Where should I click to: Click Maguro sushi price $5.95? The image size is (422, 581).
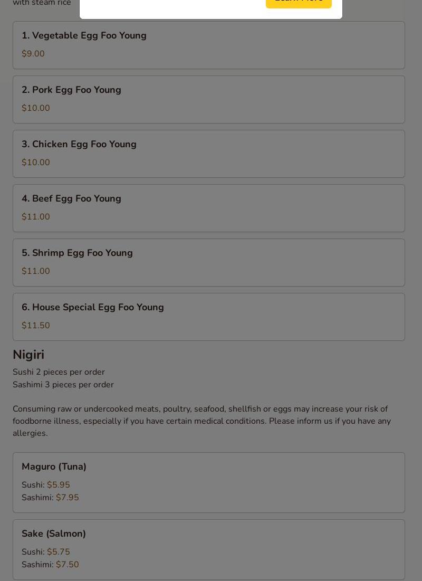coord(59,485)
